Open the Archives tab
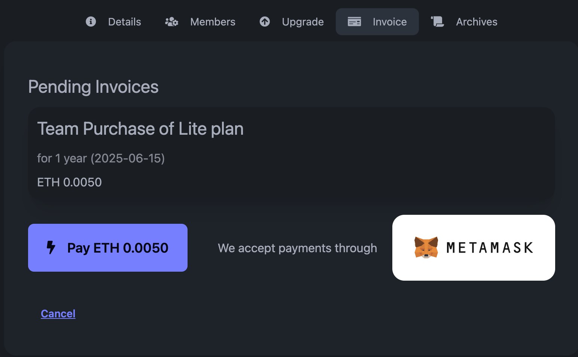 point(477,22)
